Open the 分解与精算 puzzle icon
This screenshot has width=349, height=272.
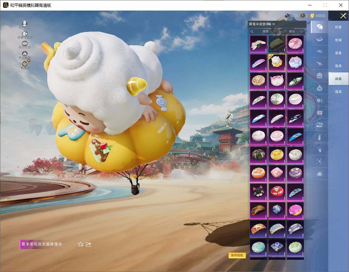[x=24, y=34]
